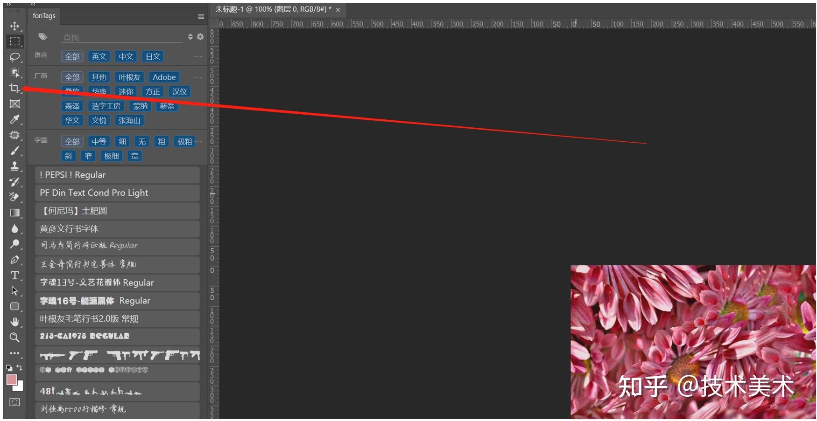
Task: Open the fonTags panel flyout menu
Action: click(x=201, y=16)
